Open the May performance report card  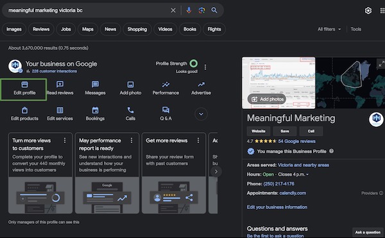pyautogui.click(x=107, y=173)
